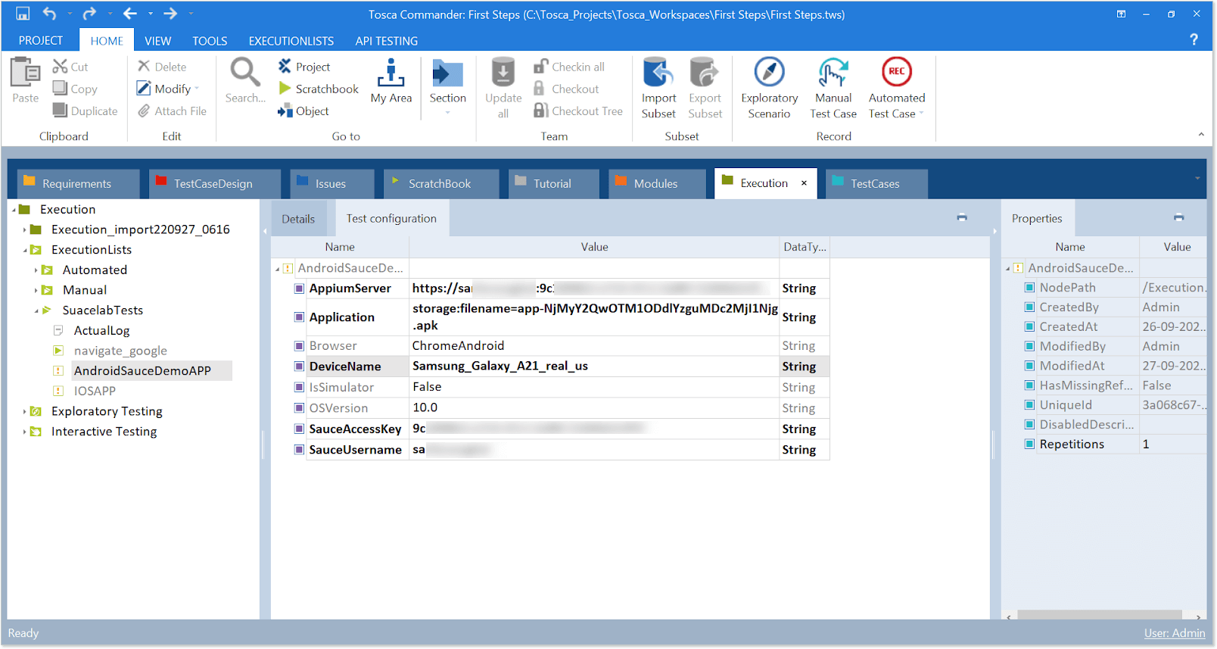Open the EXECUTIONLISTS ribbon tab

click(x=291, y=41)
